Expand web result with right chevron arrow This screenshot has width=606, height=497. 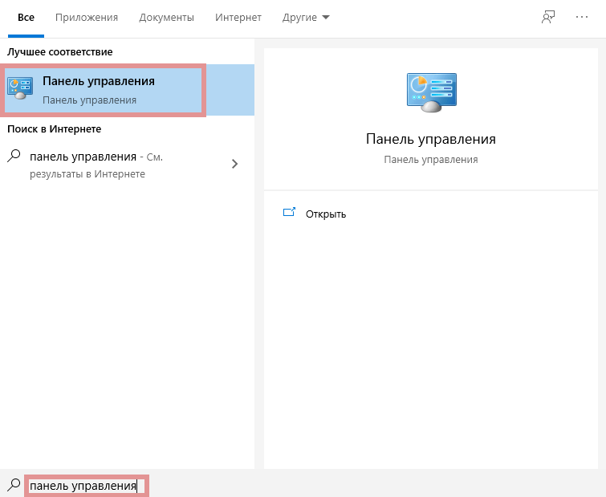pos(234,164)
